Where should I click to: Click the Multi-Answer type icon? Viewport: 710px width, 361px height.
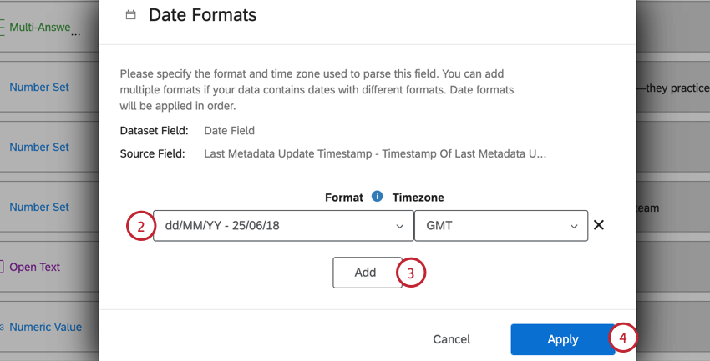pyautogui.click(x=3, y=28)
